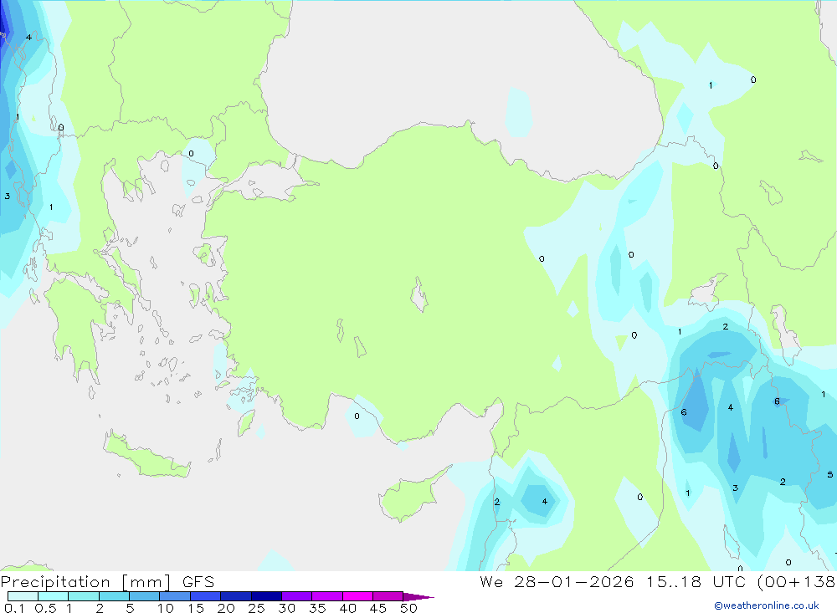Click the 30–35 mm purple legend swatch
The width and height of the screenshot is (837, 613).
pos(297,596)
